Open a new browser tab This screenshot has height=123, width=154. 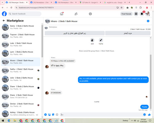[x=129, y=2]
